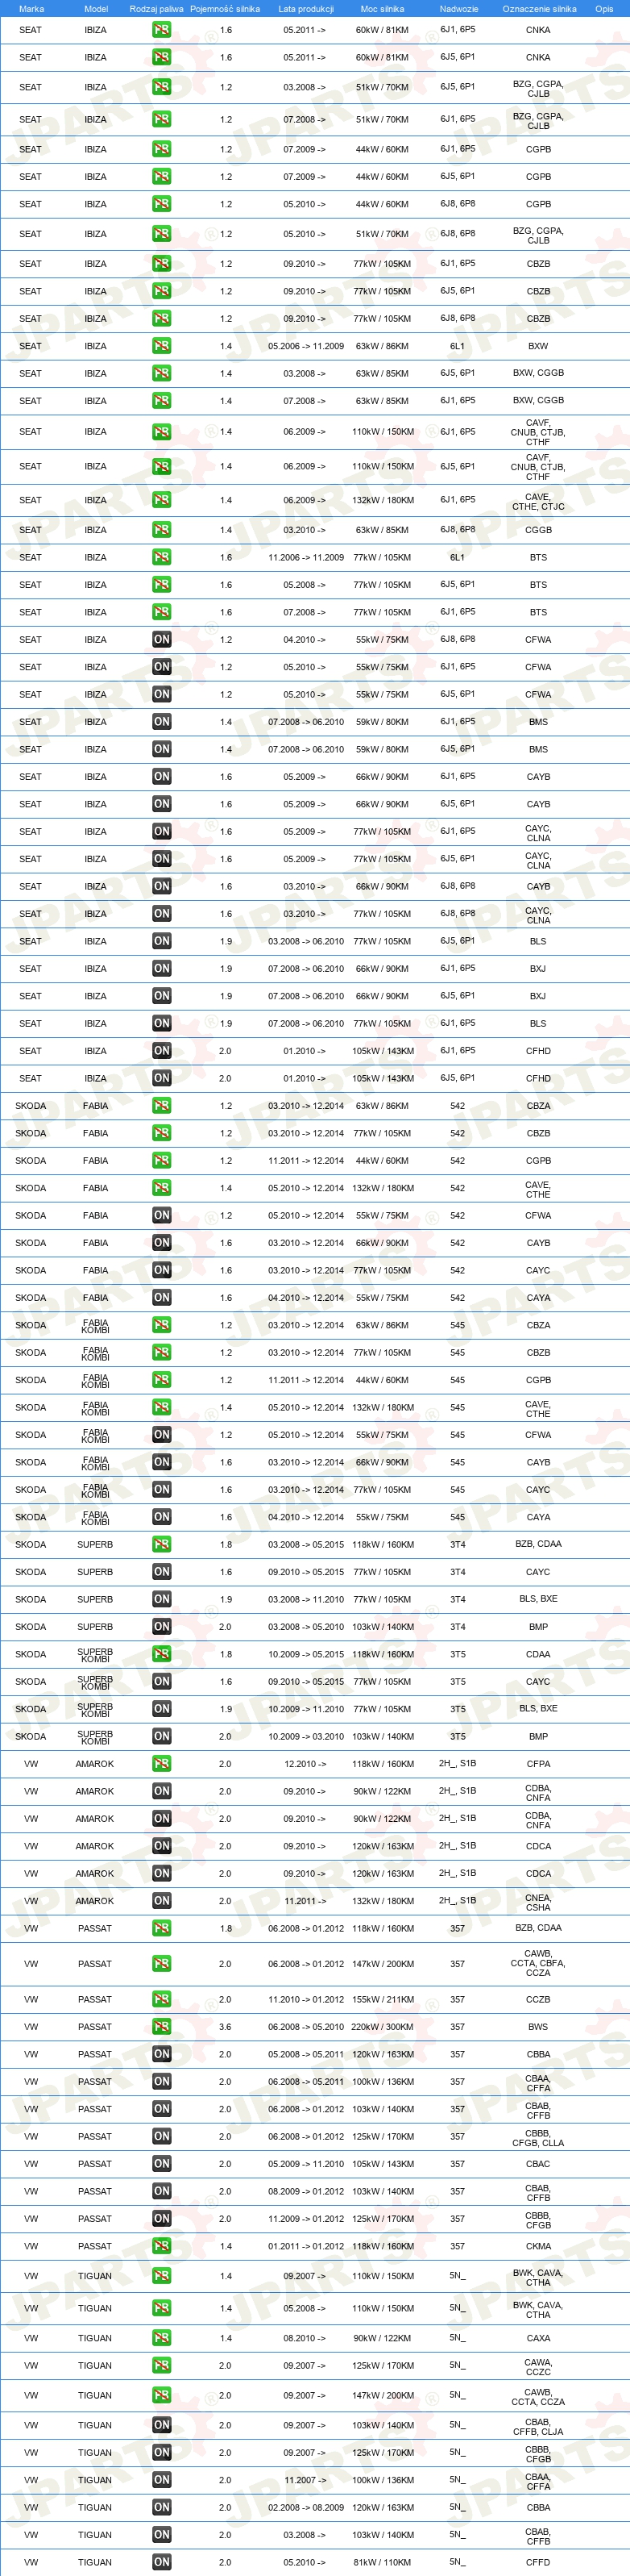The width and height of the screenshot is (630, 2576).
Task: Select petrol icon in Amarok CFPA row
Action: 161,1764
